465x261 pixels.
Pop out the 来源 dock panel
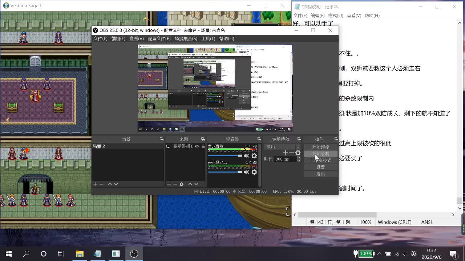203,139
